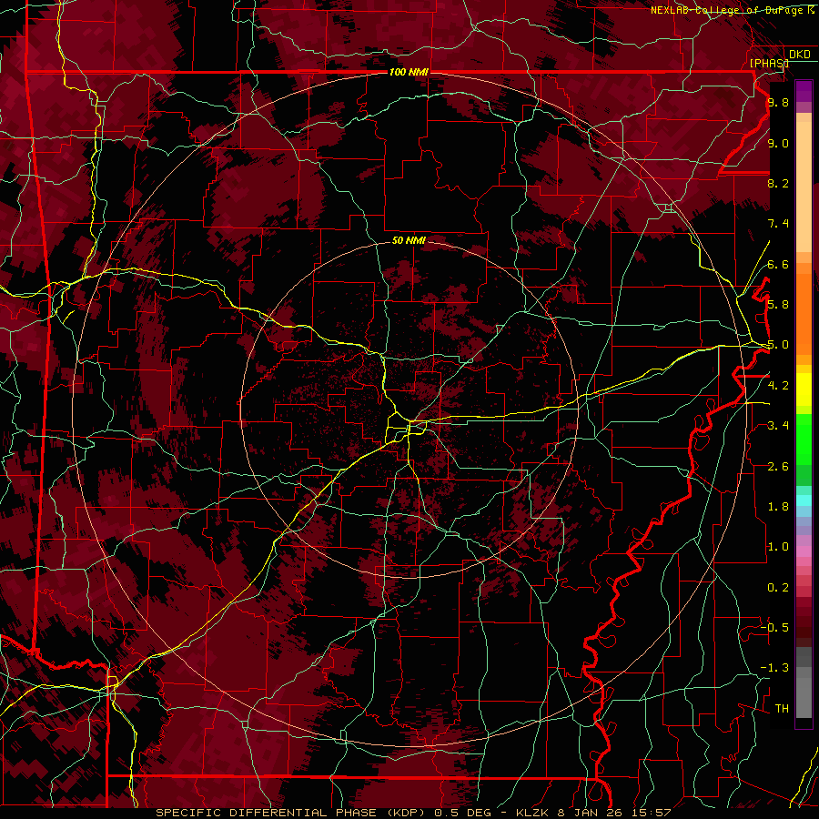Pick the cyan segment of the color scale
819x819 pixels.
coord(804,500)
